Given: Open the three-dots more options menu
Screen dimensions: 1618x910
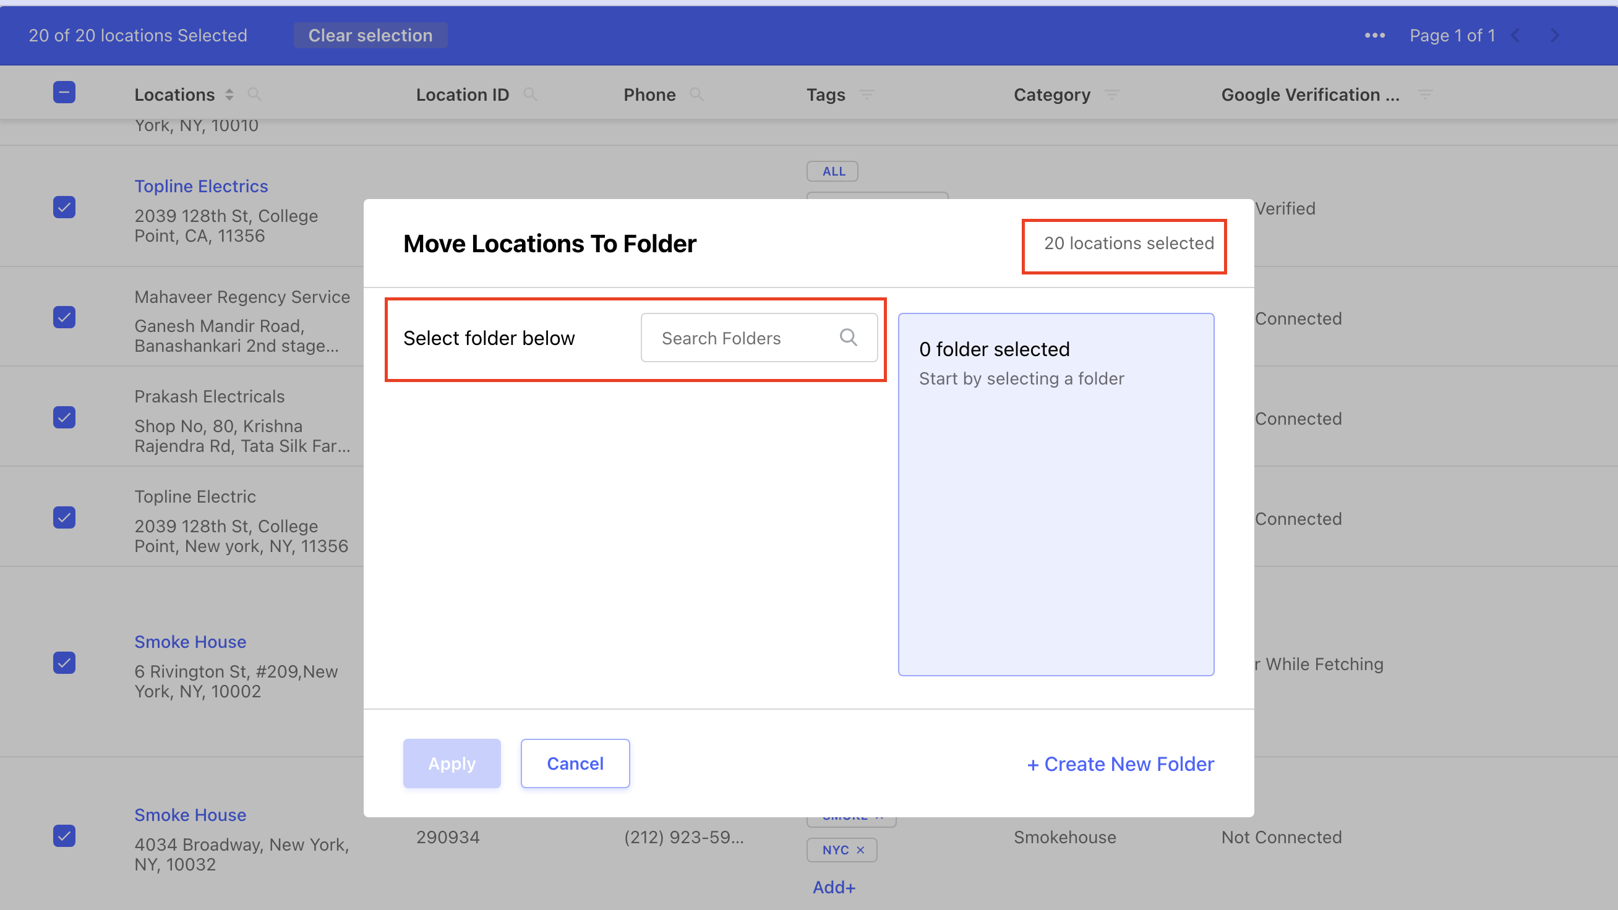Looking at the screenshot, I should point(1374,36).
